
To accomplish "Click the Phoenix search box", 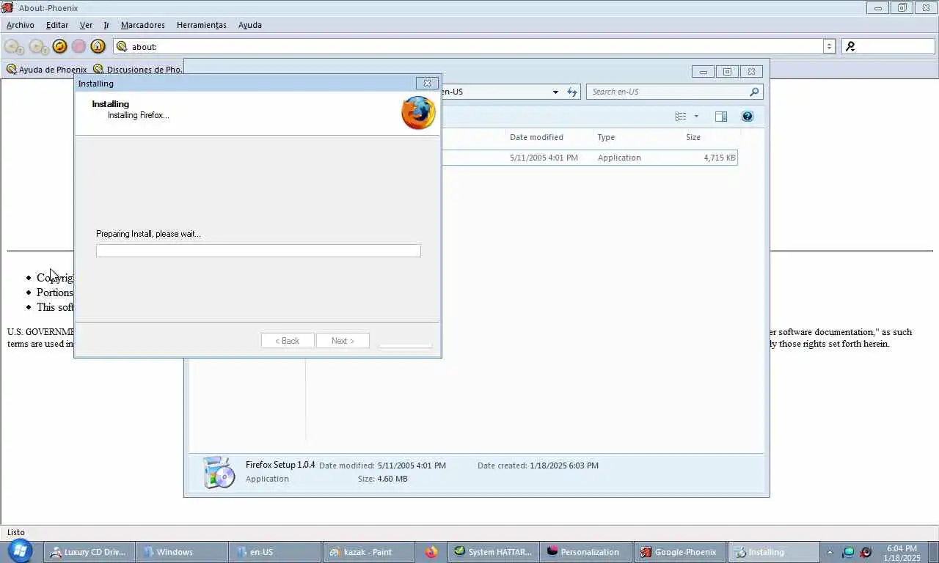I will (x=888, y=46).
